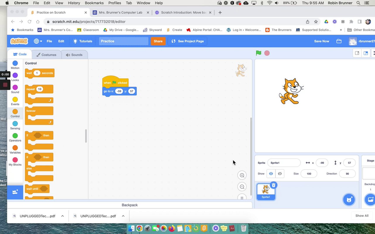Bookmark this page with the star icon
The height and width of the screenshot is (234, 375).
coord(316,22)
